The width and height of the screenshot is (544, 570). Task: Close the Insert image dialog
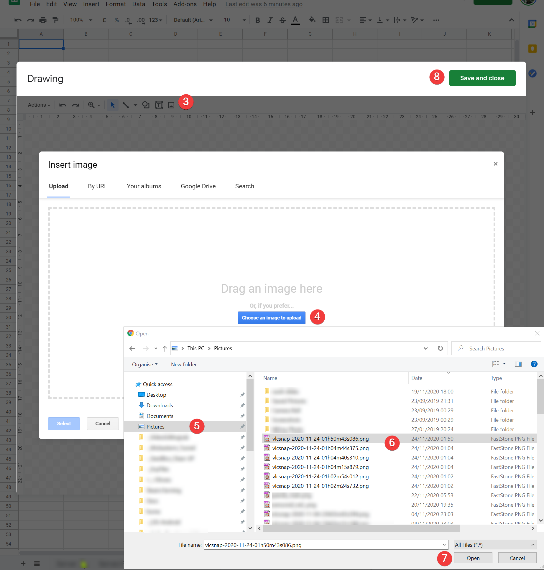point(495,164)
